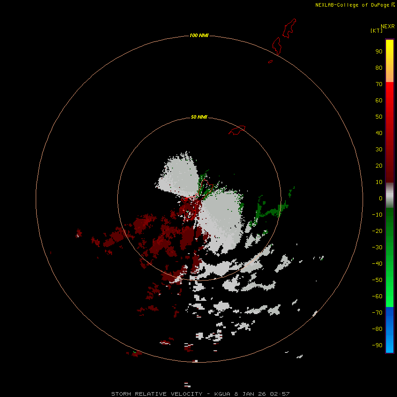This screenshot has height=397, width=397.
Task: Click the blue bottom segment of the color bar
Action: 390,330
